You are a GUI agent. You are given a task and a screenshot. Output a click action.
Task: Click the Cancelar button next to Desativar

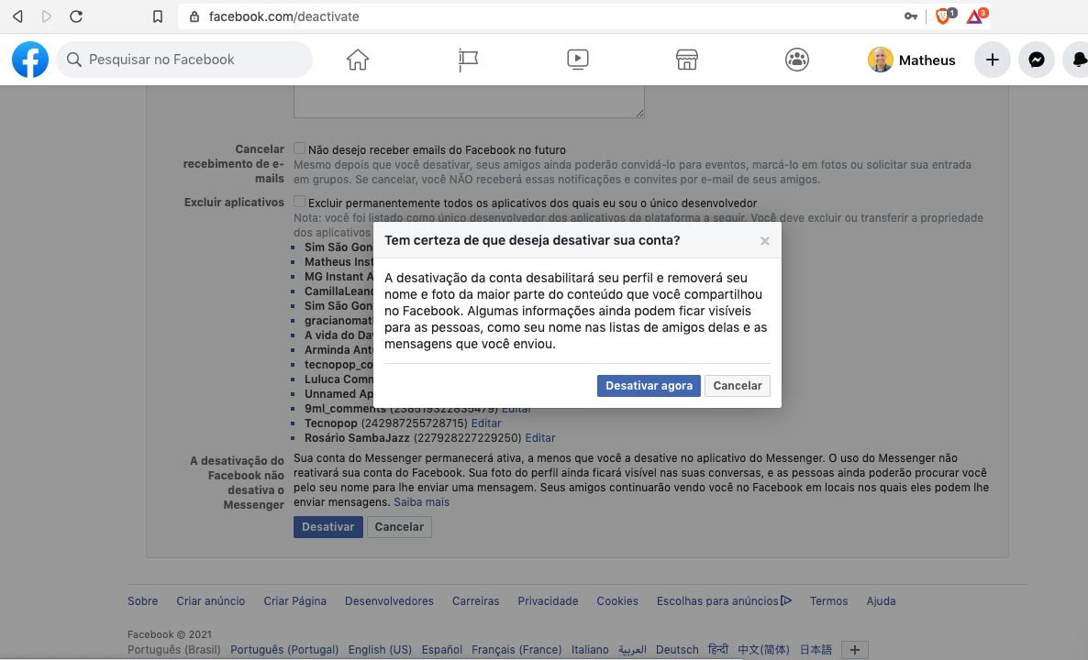[x=399, y=527]
